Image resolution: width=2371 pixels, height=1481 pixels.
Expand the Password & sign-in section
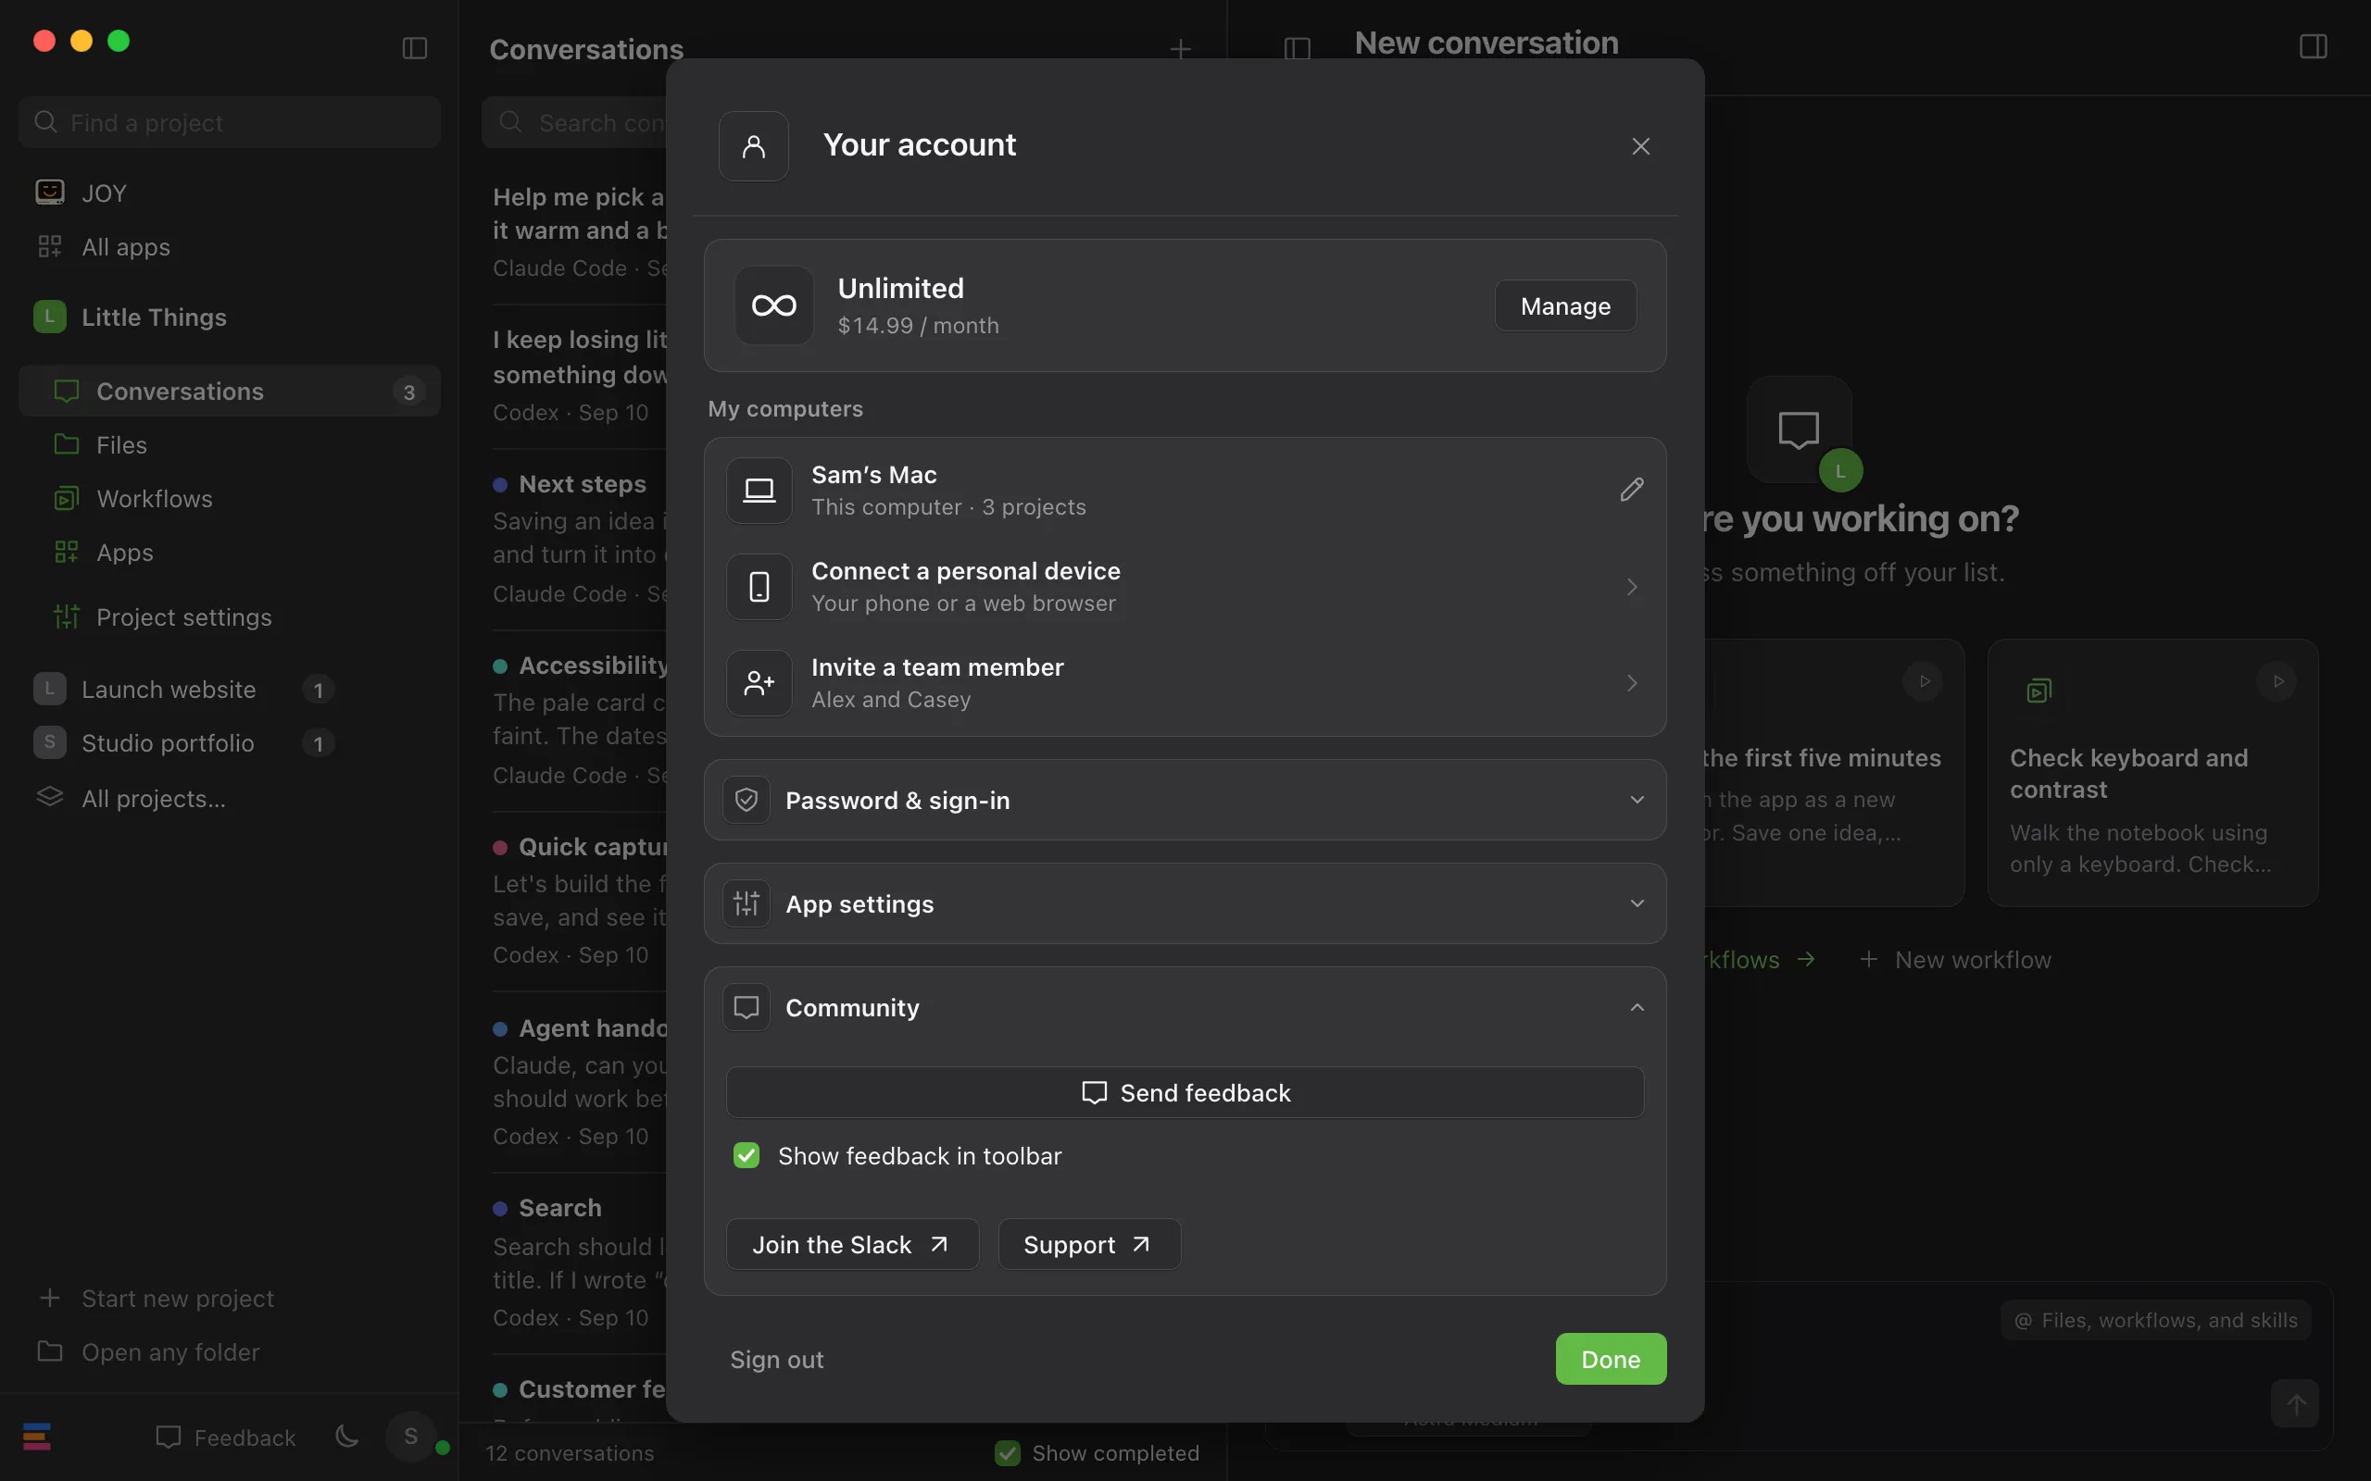tap(1185, 801)
